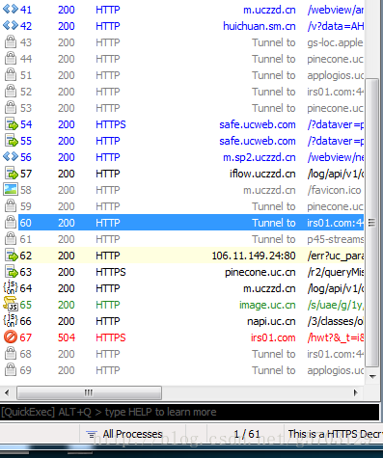The image size is (383, 458).
Task: Click the POST arrow icon of session 57
Action: click(x=12, y=174)
